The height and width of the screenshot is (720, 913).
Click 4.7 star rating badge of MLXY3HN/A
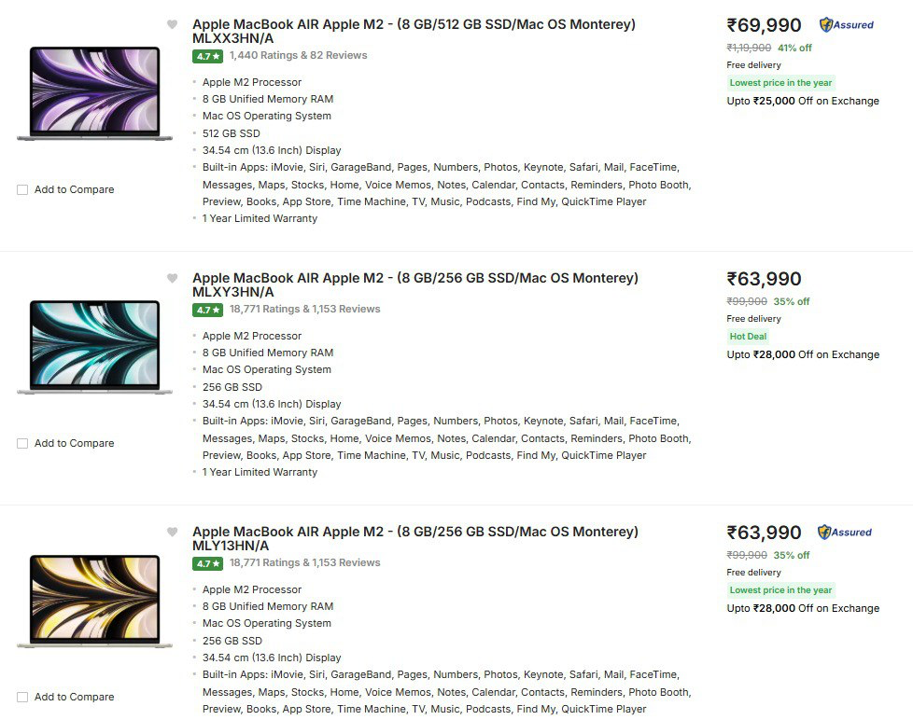[x=207, y=310]
